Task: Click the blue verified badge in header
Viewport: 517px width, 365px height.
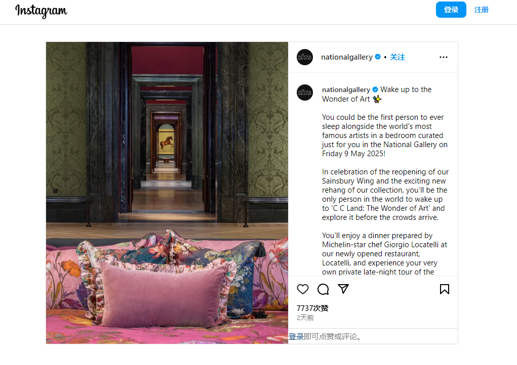Action: (378, 57)
